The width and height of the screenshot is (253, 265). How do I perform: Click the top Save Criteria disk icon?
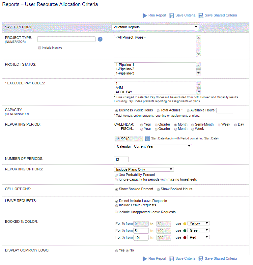(x=172, y=15)
